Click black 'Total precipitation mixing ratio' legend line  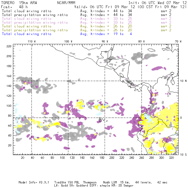click(35, 15)
